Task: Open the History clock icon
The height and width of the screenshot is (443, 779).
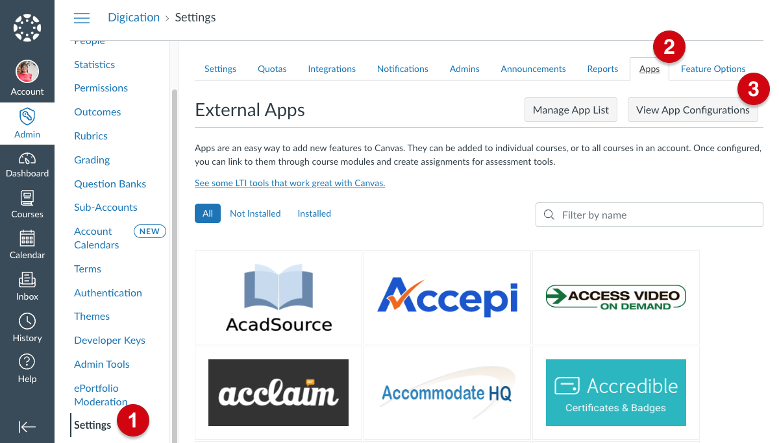Action: coord(27,321)
